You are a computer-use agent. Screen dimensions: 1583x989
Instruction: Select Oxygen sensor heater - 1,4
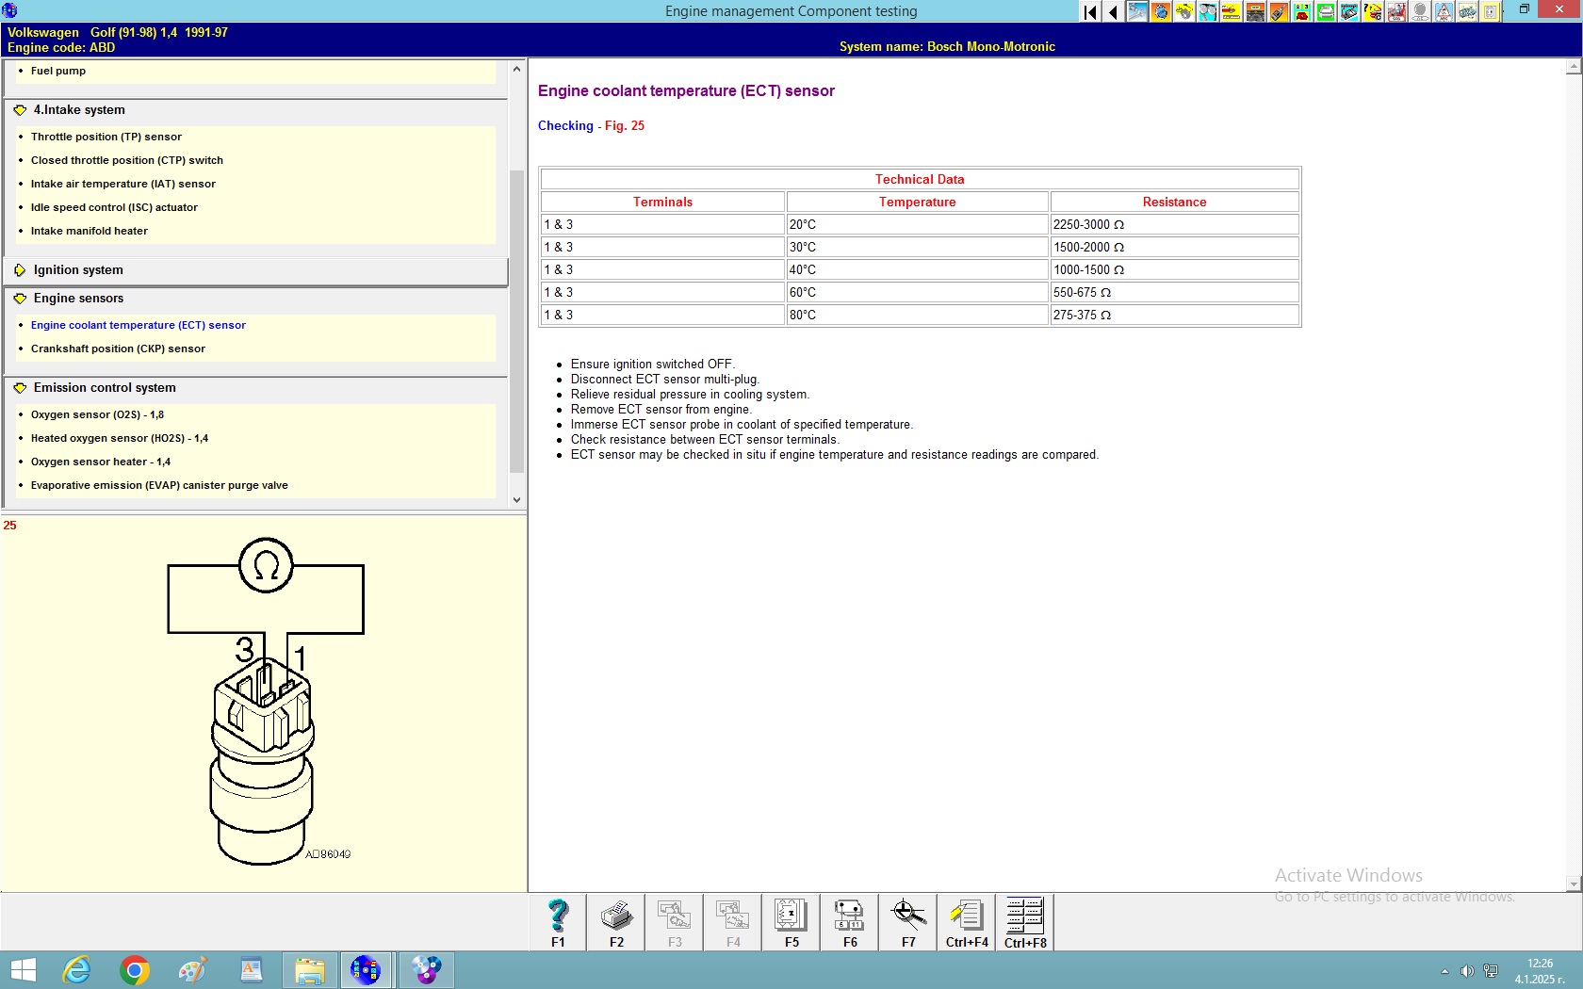100,462
